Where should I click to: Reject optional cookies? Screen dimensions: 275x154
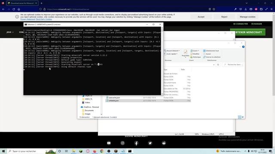point(224,17)
